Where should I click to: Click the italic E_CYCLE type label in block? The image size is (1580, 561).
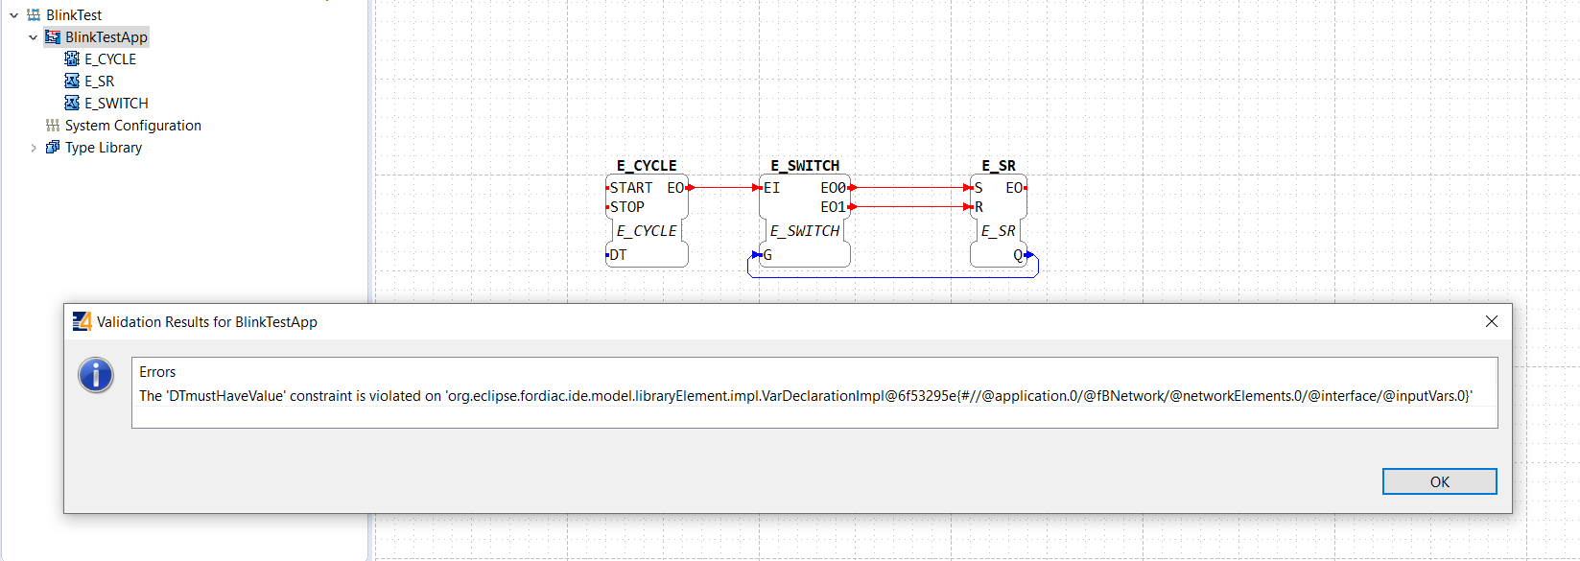tap(647, 231)
